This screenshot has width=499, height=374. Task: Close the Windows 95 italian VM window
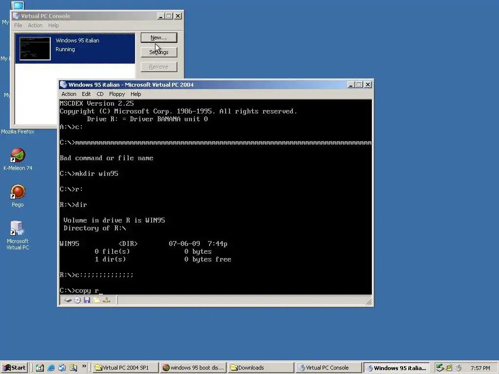coord(368,85)
